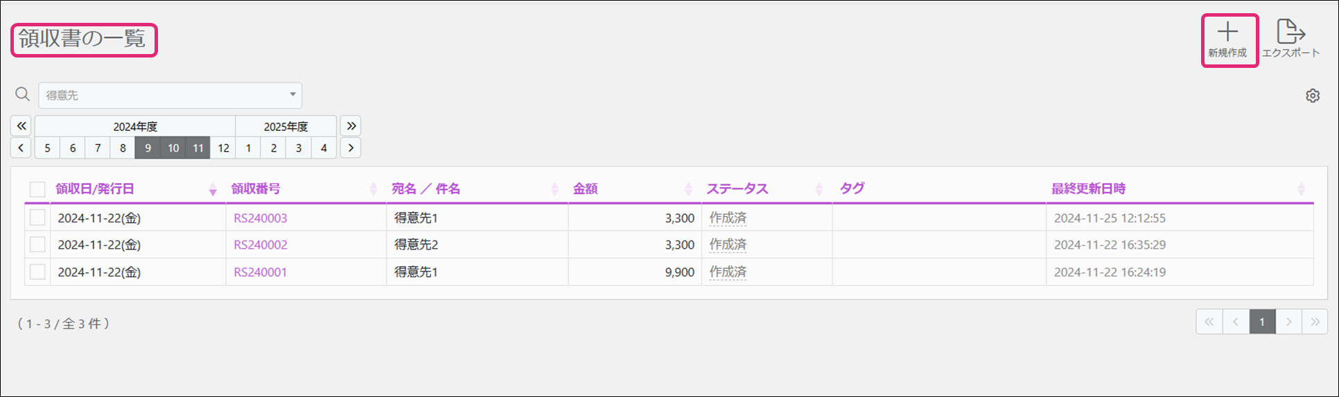Open receipt link RS240002

click(x=261, y=245)
